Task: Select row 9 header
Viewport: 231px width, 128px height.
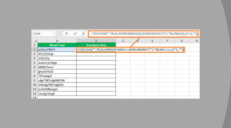Action: (34, 80)
